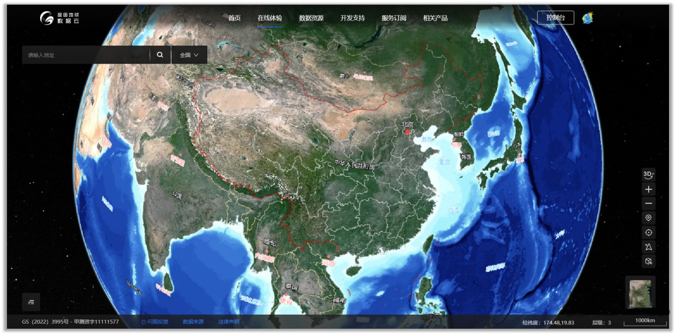
Task: Zoom out with the minus icon
Action: point(648,204)
